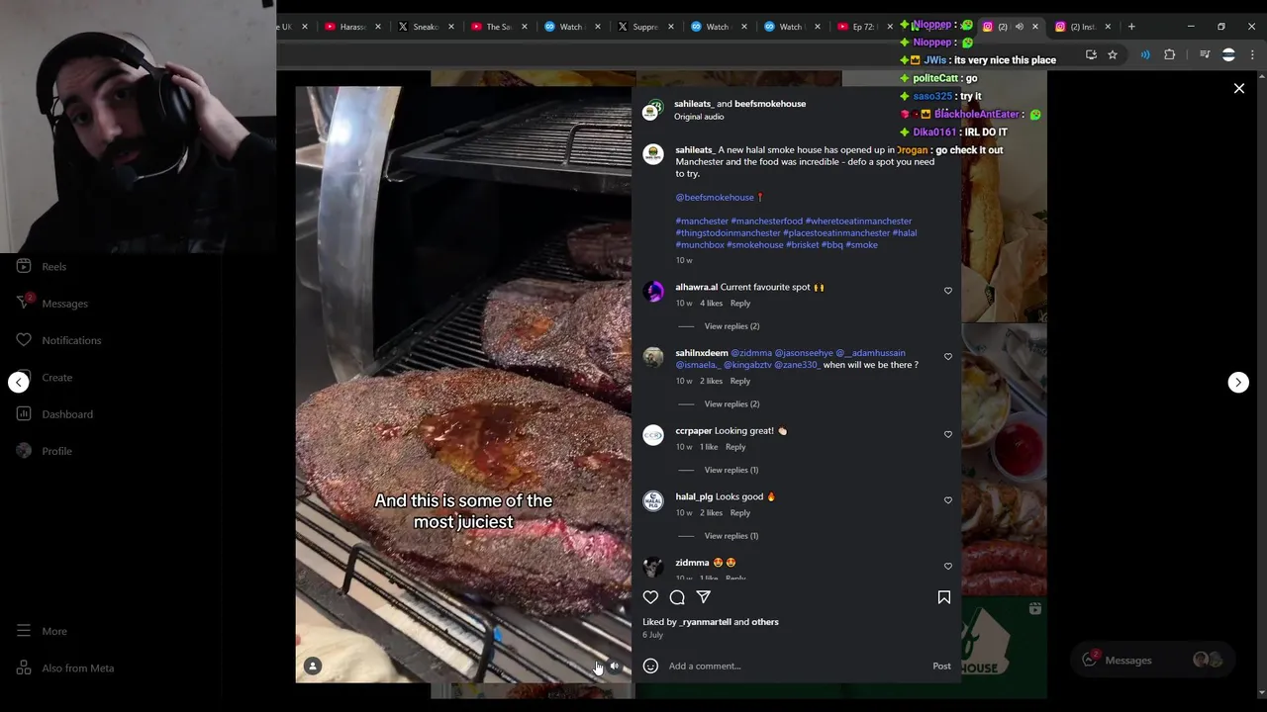Viewport: 1267px width, 712px height.
Task: Close the Instagram post overlay
Action: tap(1238, 89)
